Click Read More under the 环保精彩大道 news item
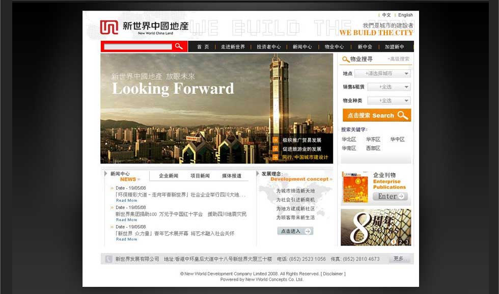499x294 pixels. point(127,200)
